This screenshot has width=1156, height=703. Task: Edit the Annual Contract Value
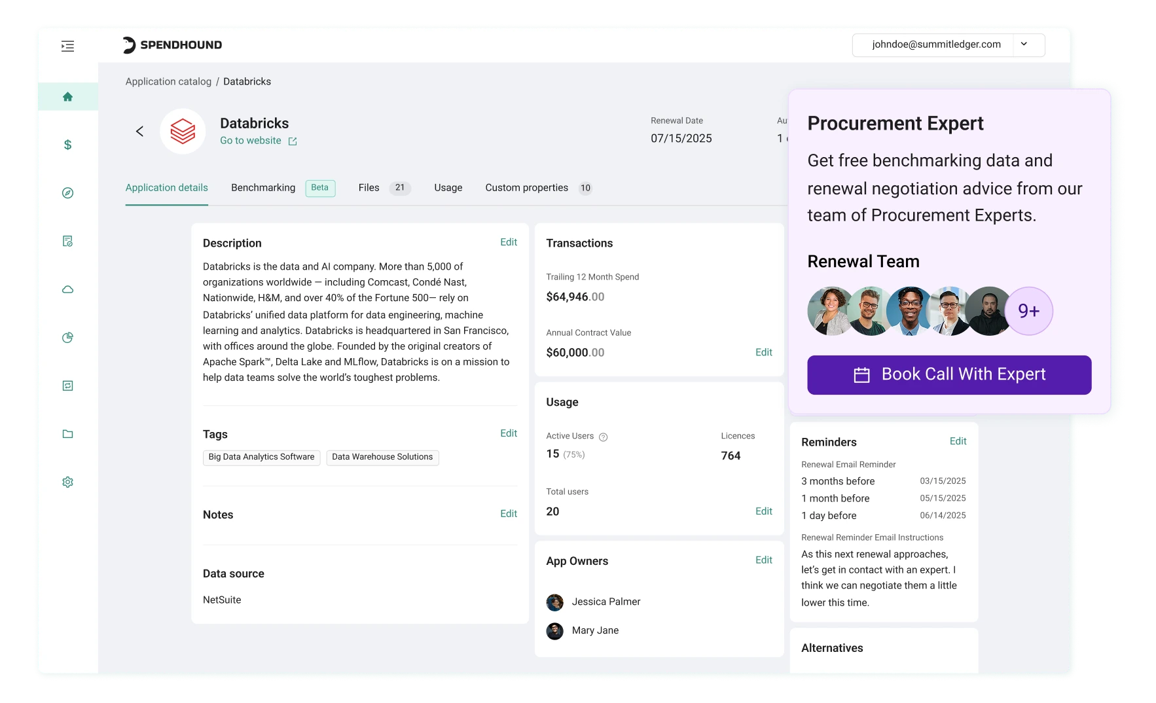(x=763, y=352)
